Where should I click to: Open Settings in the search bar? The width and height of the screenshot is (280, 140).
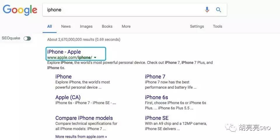(197, 27)
